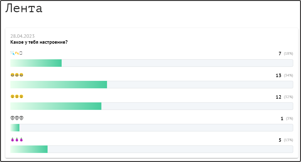Choose the neutral faces emoji answer

coord(17,96)
